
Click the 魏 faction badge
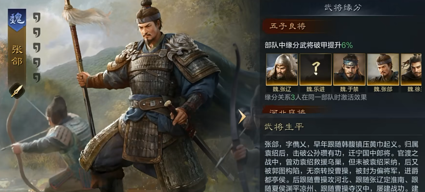17,19
